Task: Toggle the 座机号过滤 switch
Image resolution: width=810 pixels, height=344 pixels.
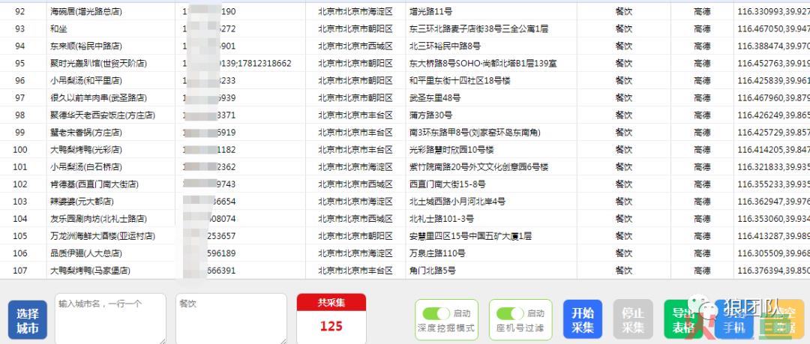Action: click(x=510, y=313)
